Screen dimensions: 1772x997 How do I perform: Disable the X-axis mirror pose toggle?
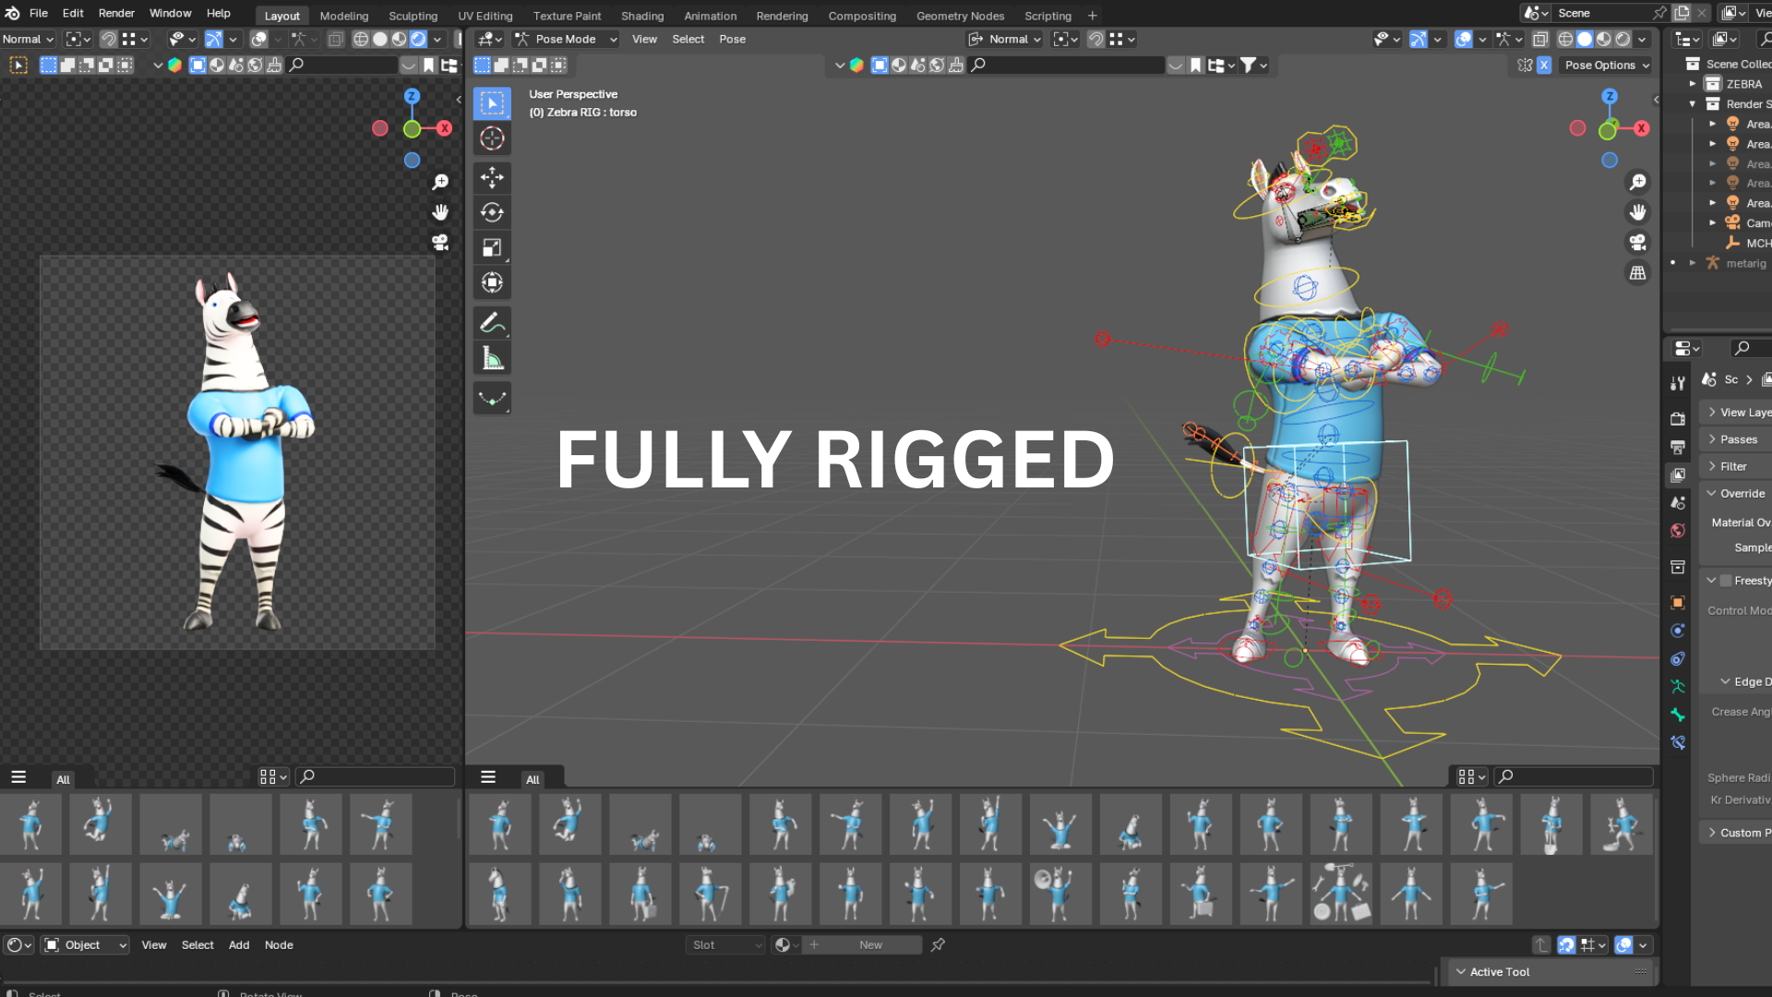pyautogui.click(x=1544, y=66)
